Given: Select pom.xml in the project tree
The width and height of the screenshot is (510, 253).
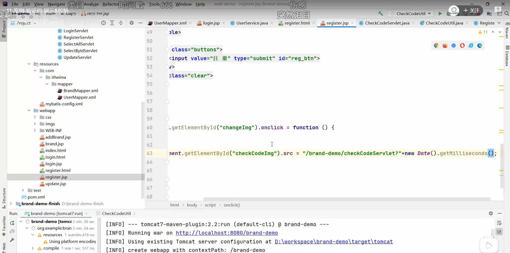Looking at the screenshot, I should tap(36, 197).
